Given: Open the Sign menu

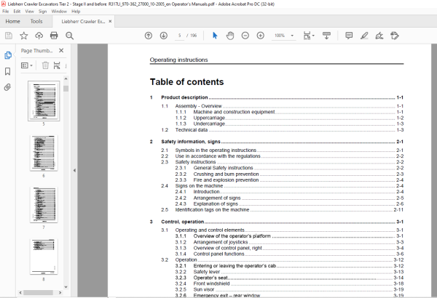Looking at the screenshot, I should (42, 12).
